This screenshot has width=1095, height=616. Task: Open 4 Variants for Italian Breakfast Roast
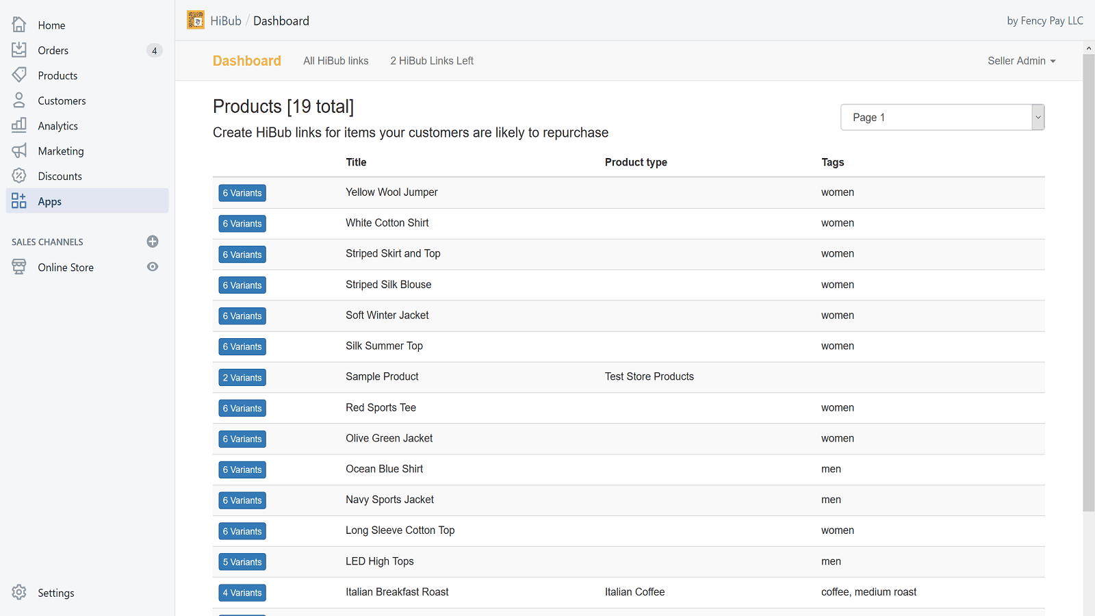tap(242, 593)
